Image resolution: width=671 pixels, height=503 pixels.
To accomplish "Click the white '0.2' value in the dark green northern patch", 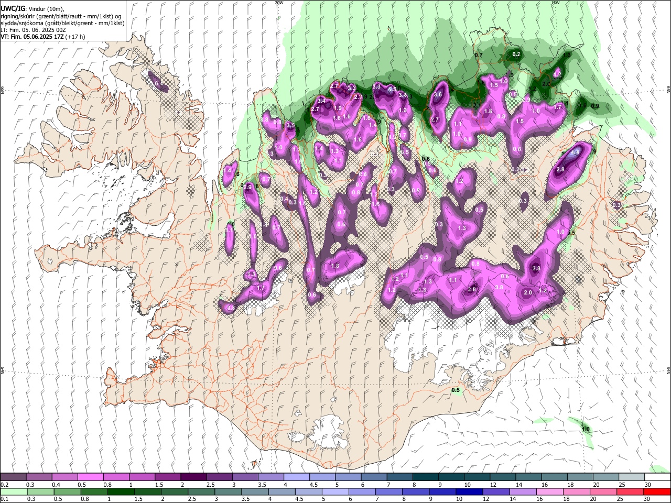I will click(x=516, y=54).
